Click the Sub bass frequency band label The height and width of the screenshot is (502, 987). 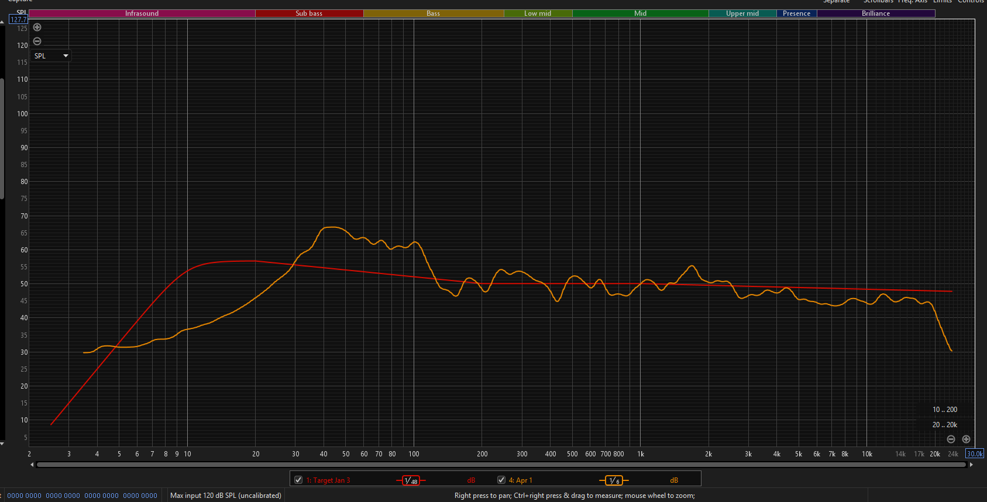pos(309,13)
